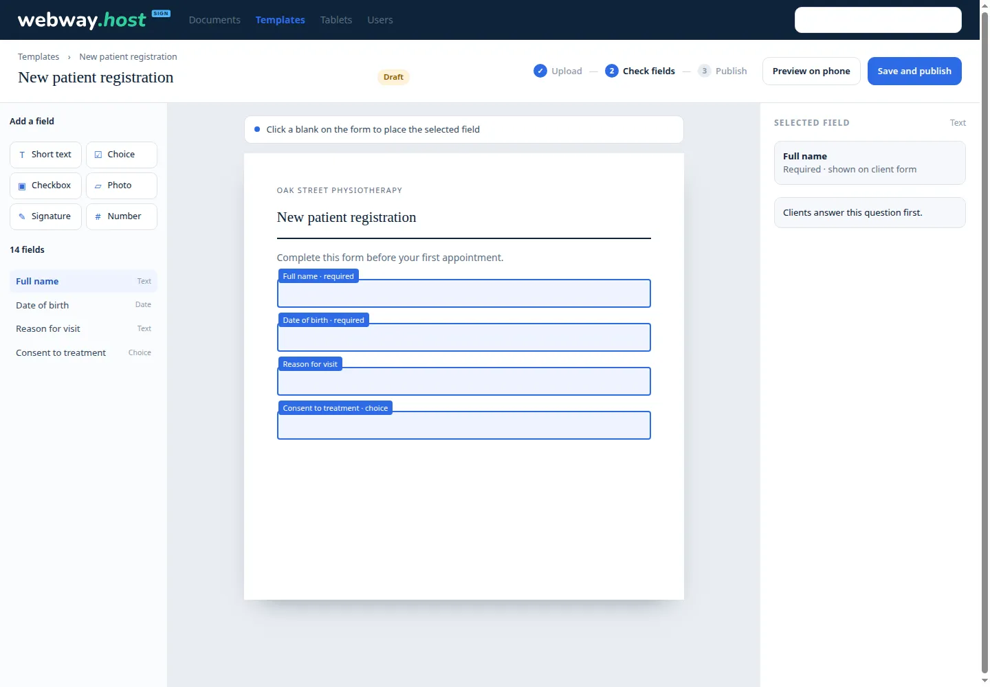The height and width of the screenshot is (687, 990).
Task: Click the Short text T icon
Action: 22,155
